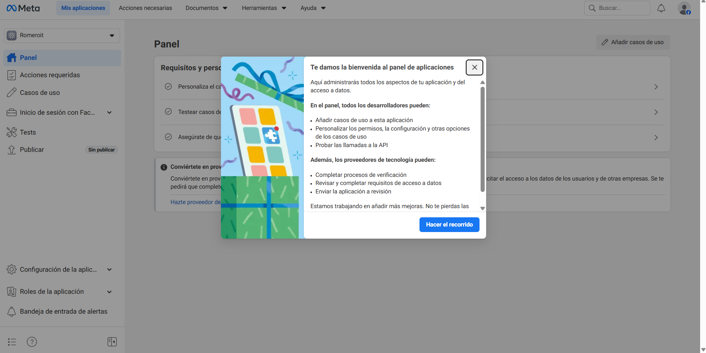The height and width of the screenshot is (353, 706).
Task: Open Asegúrate row right chevron
Action: pos(656,138)
